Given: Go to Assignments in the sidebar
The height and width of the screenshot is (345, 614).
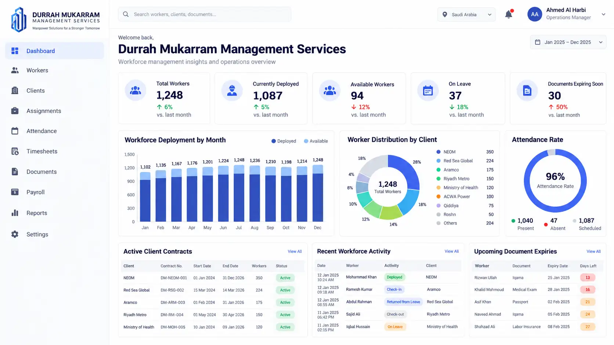Looking at the screenshot, I should click(54, 111).
